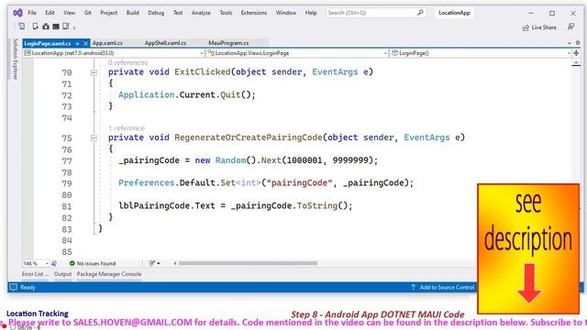Click the device preview toolbar icon
Screen dimensions: 587x330
[x=66, y=27]
